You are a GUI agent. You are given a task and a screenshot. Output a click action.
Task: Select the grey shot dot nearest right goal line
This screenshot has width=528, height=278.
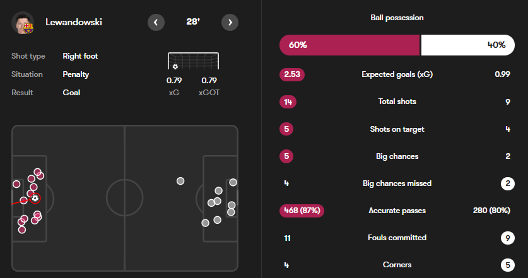[233, 182]
